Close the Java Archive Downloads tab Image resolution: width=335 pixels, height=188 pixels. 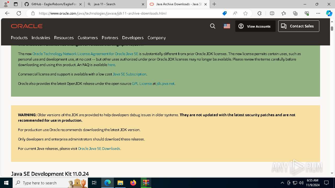tap(205, 4)
